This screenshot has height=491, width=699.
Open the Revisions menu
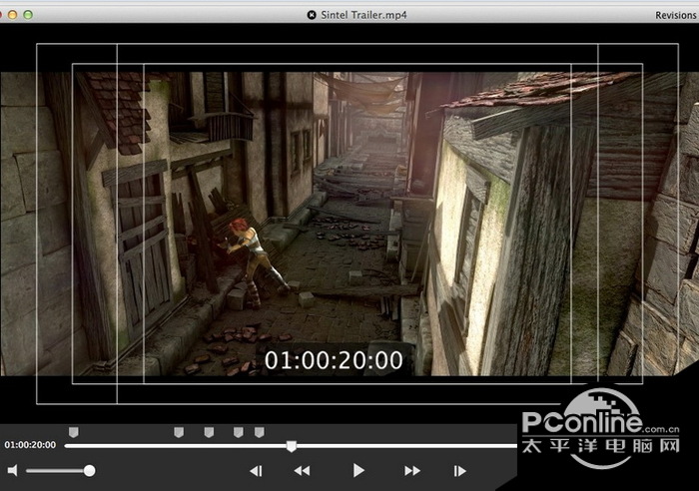tap(675, 15)
